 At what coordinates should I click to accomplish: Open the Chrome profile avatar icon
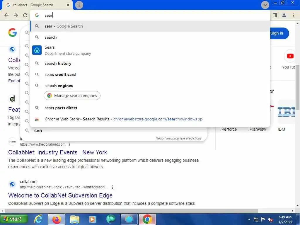click(x=284, y=15)
